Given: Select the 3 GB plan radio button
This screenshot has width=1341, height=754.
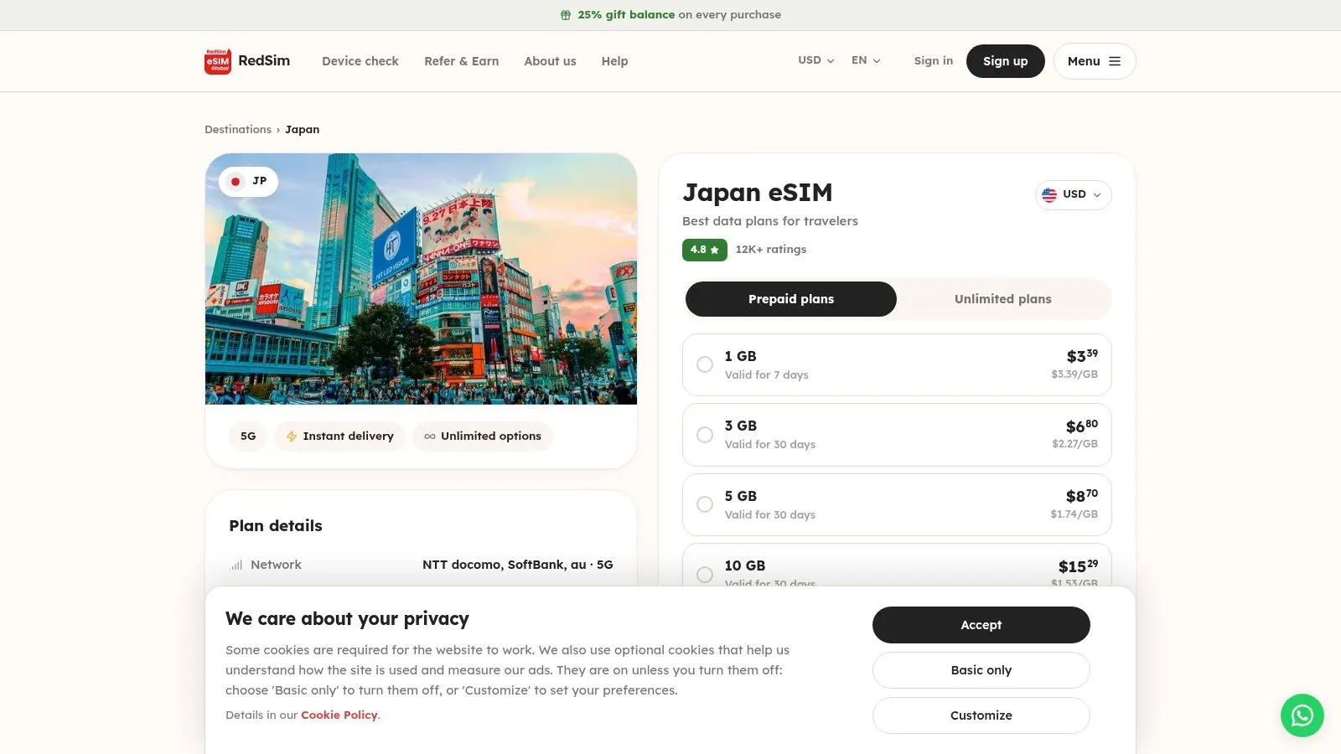Looking at the screenshot, I should (705, 435).
